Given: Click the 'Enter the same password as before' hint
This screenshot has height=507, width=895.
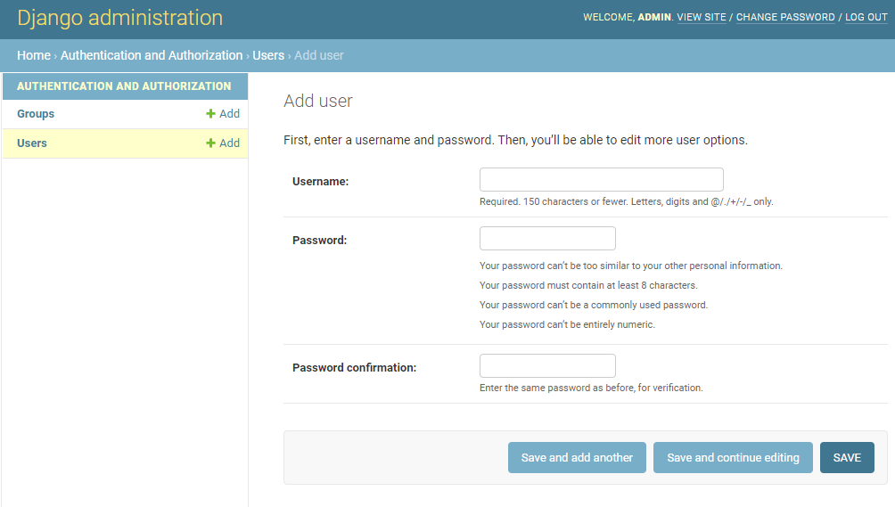Looking at the screenshot, I should (591, 388).
